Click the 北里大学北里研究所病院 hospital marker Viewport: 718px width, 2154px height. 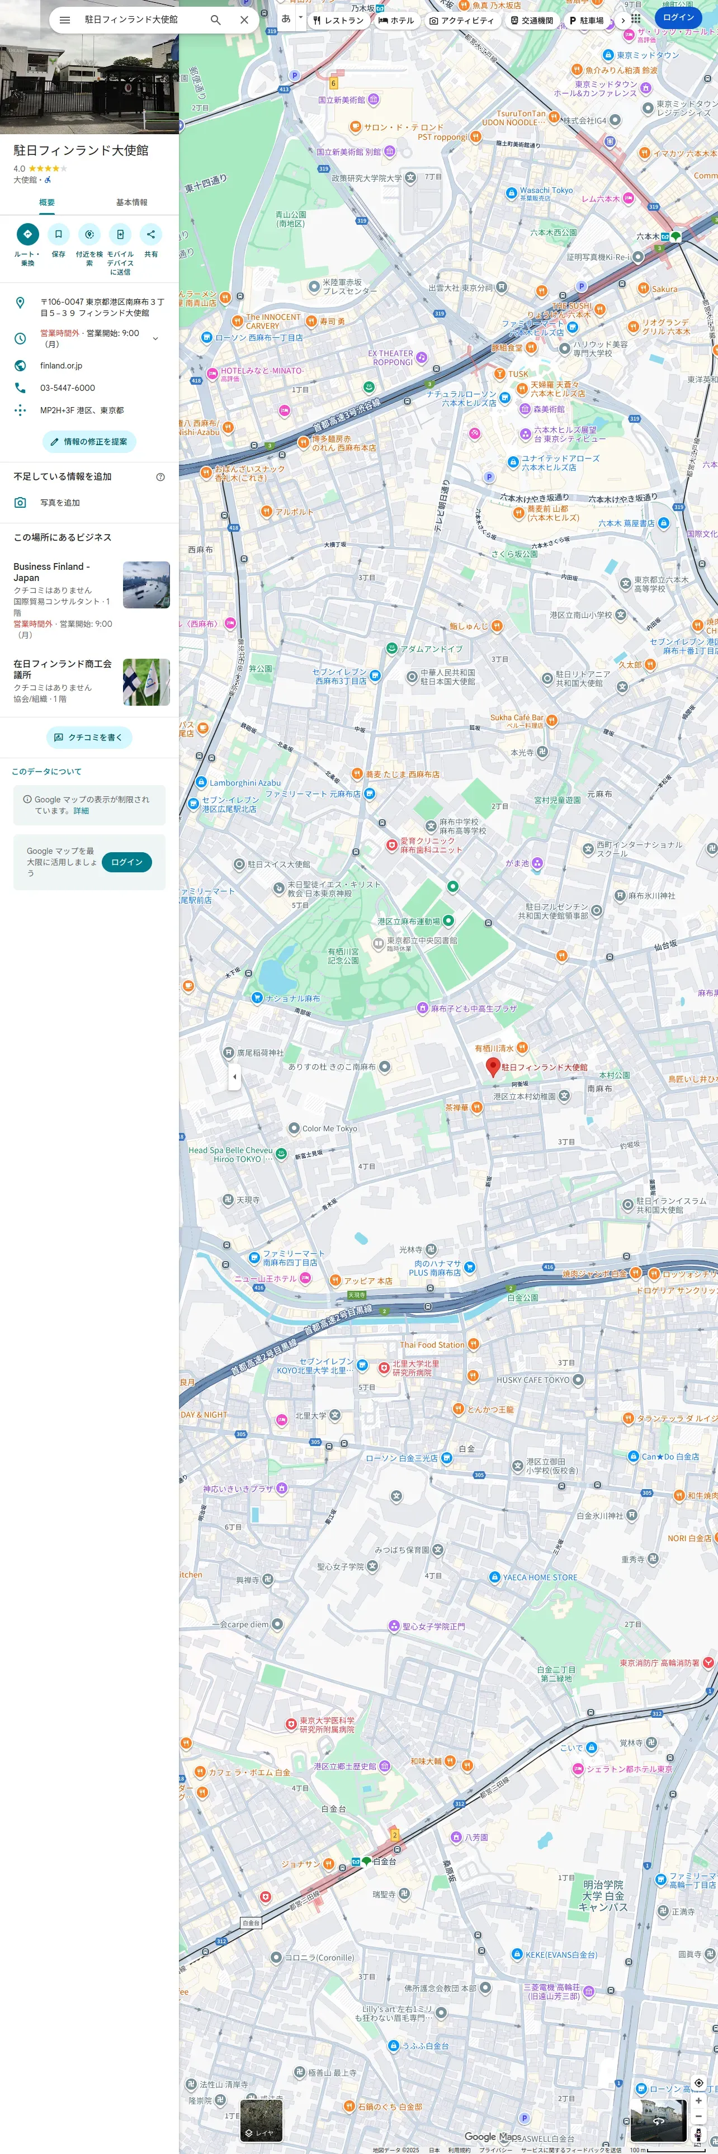point(384,1367)
